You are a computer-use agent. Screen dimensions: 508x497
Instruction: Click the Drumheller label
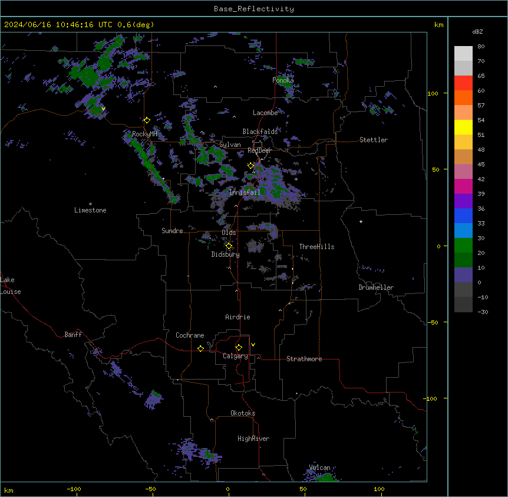(x=376, y=287)
